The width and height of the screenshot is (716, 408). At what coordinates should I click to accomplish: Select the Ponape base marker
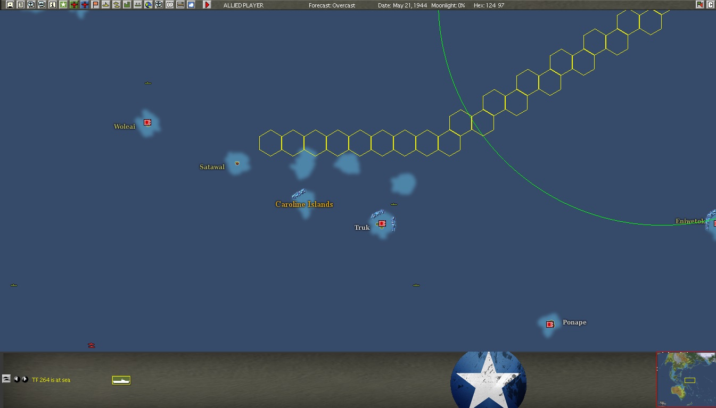tap(550, 324)
